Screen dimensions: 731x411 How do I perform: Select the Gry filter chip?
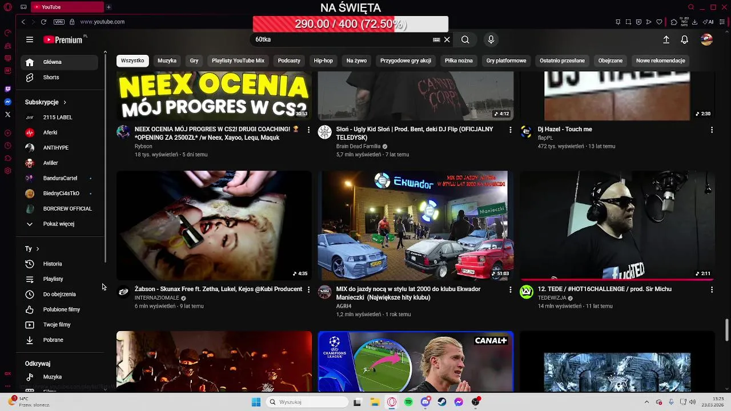pos(194,61)
